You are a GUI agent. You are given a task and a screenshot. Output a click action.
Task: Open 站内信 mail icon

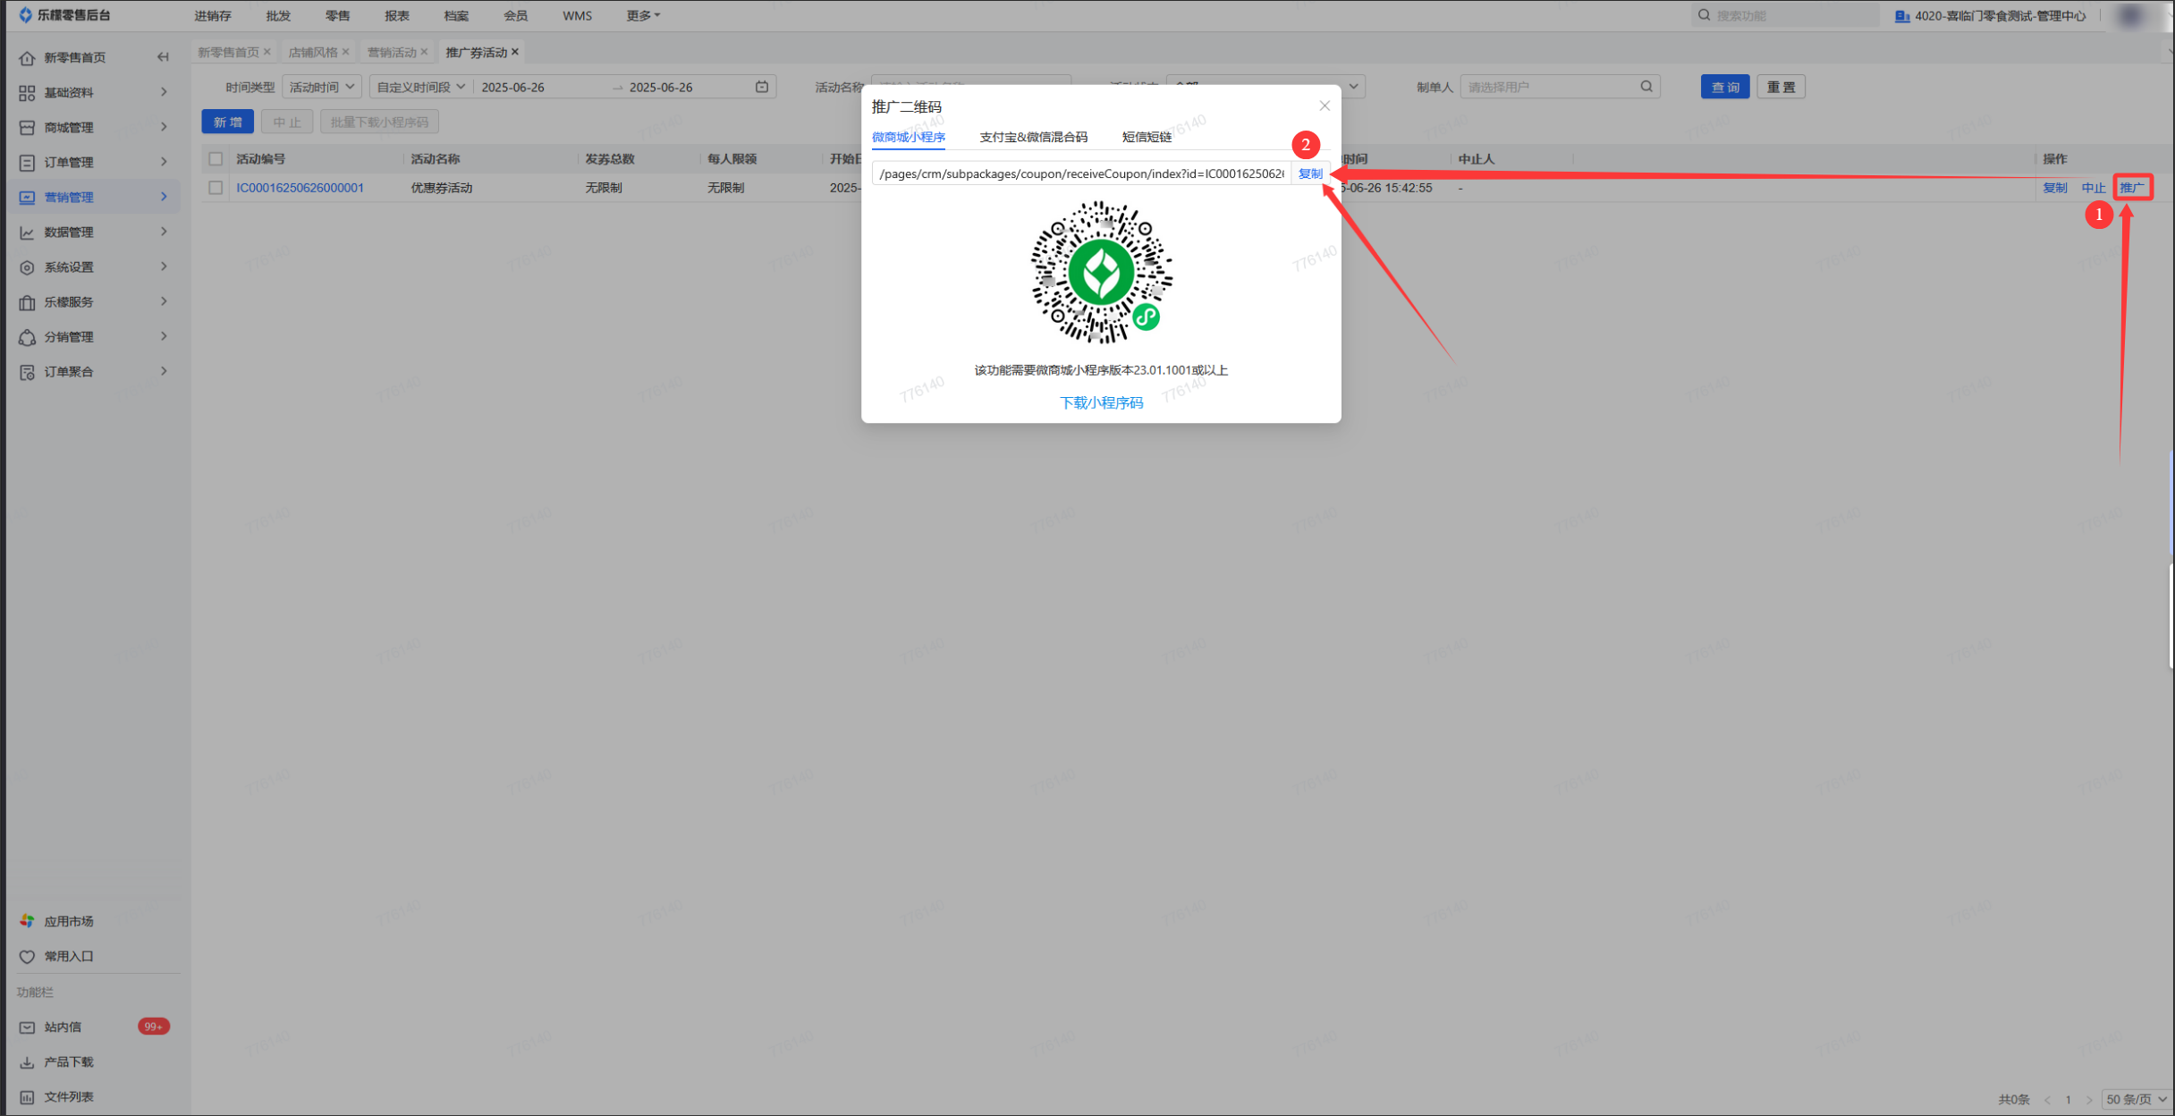pos(27,1027)
